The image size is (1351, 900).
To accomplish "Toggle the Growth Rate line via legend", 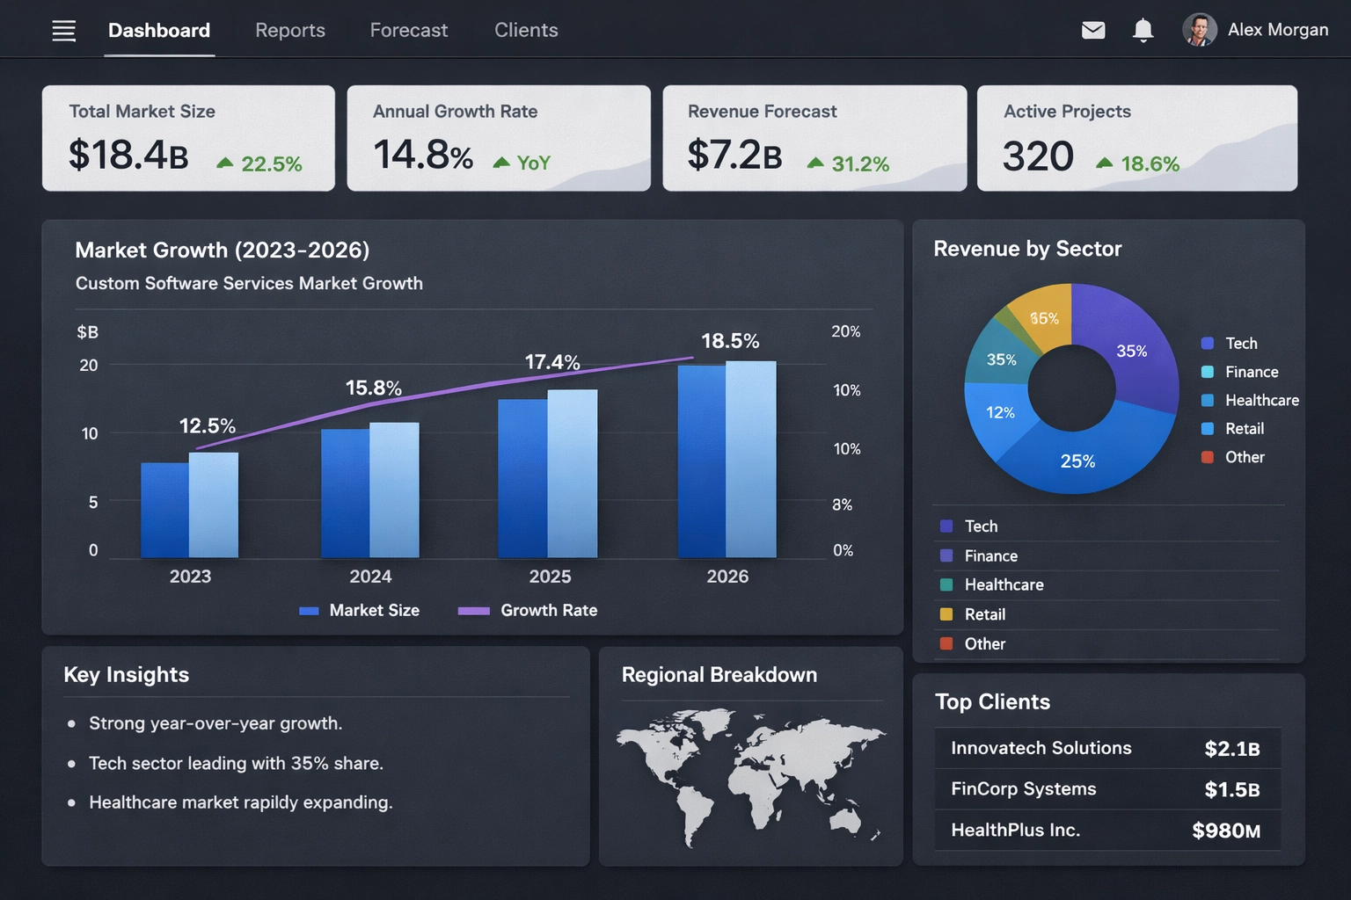I will pos(528,610).
